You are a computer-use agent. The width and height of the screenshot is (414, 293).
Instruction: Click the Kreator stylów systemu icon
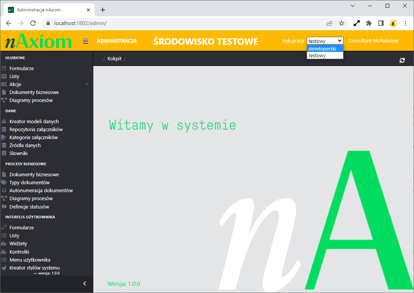click(x=4, y=268)
